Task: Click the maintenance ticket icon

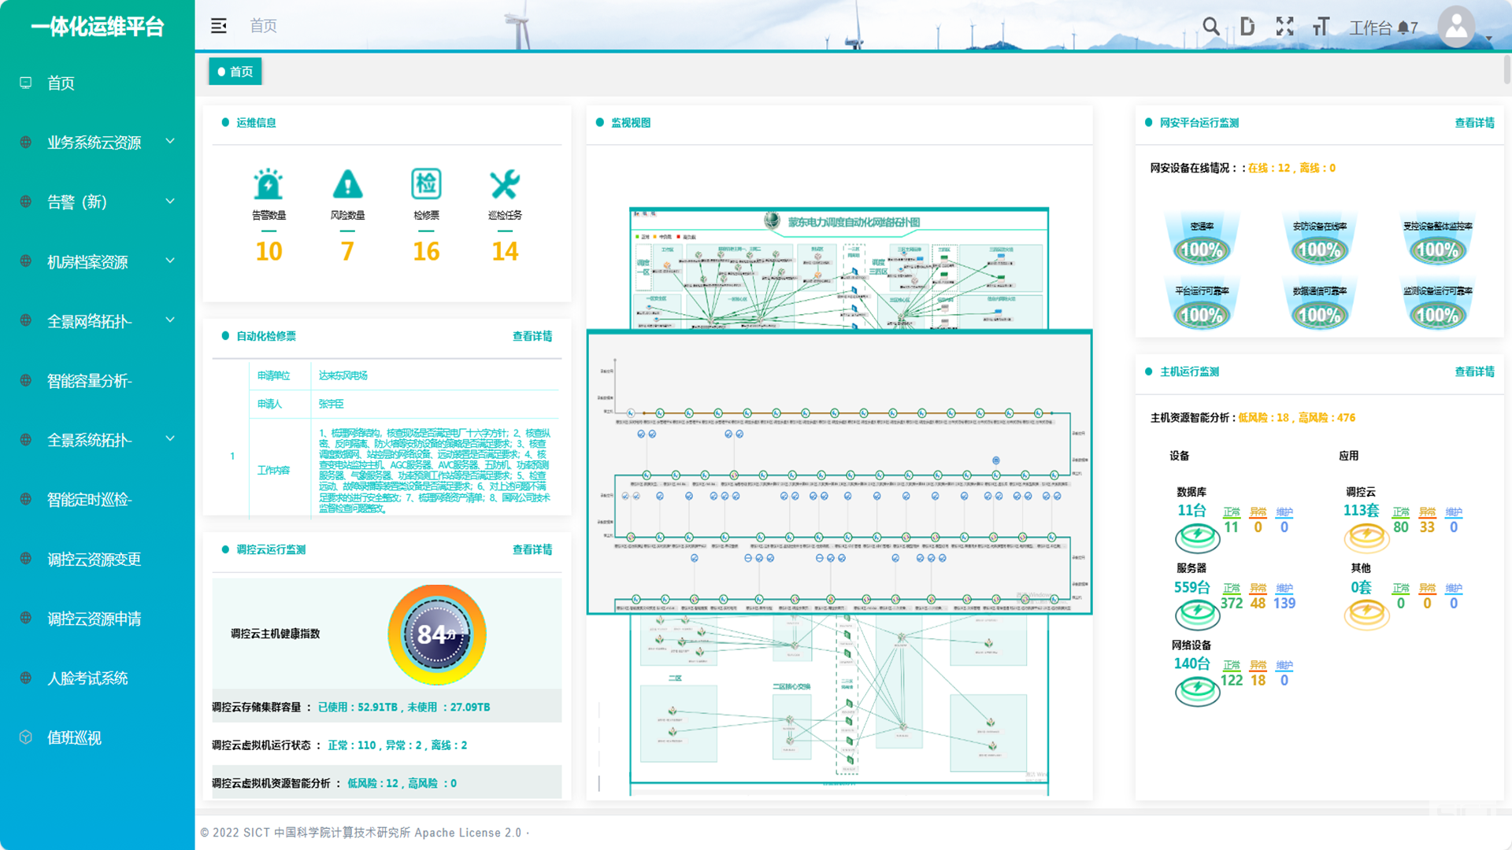Action: (426, 184)
